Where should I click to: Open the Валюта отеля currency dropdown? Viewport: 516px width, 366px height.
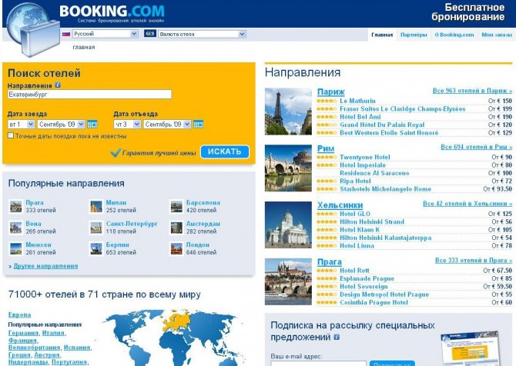click(x=202, y=34)
